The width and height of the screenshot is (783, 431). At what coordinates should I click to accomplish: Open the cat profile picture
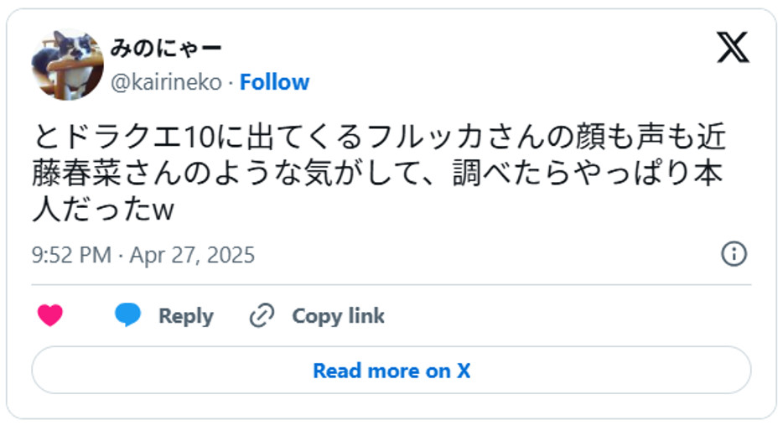68,65
